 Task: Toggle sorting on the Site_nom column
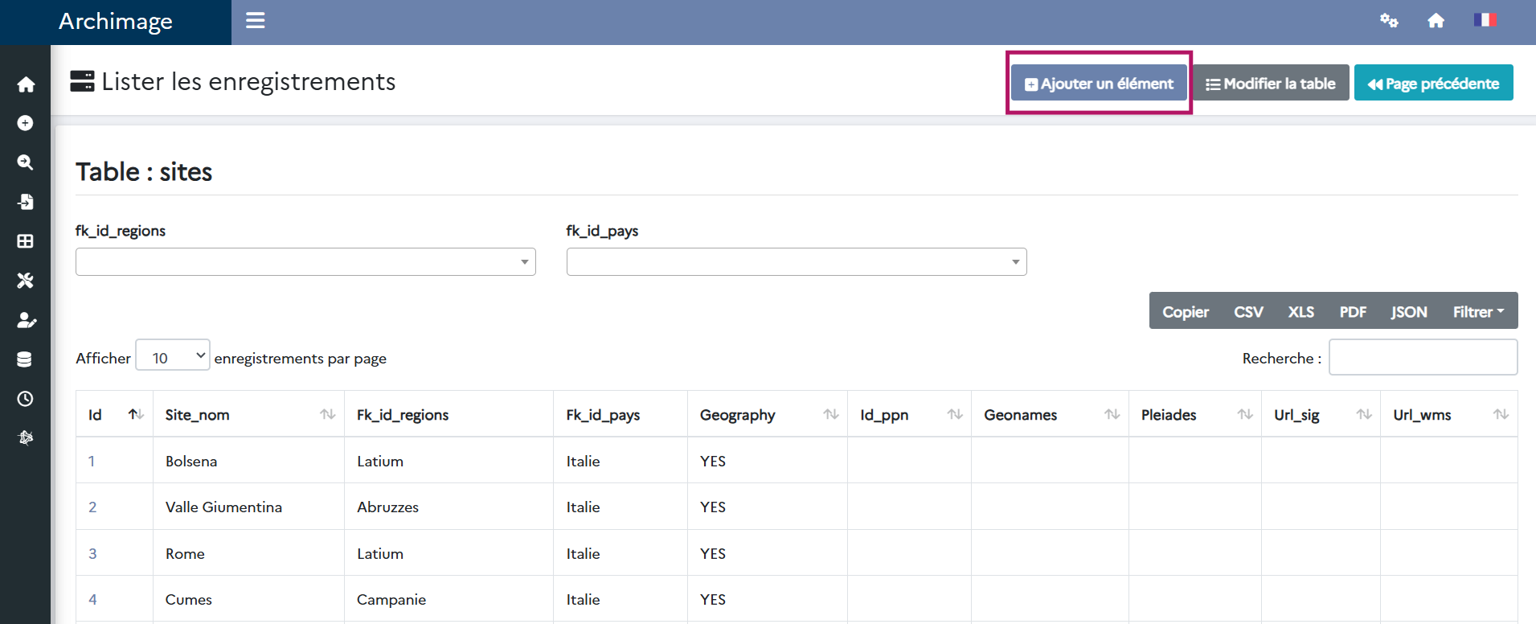point(248,415)
